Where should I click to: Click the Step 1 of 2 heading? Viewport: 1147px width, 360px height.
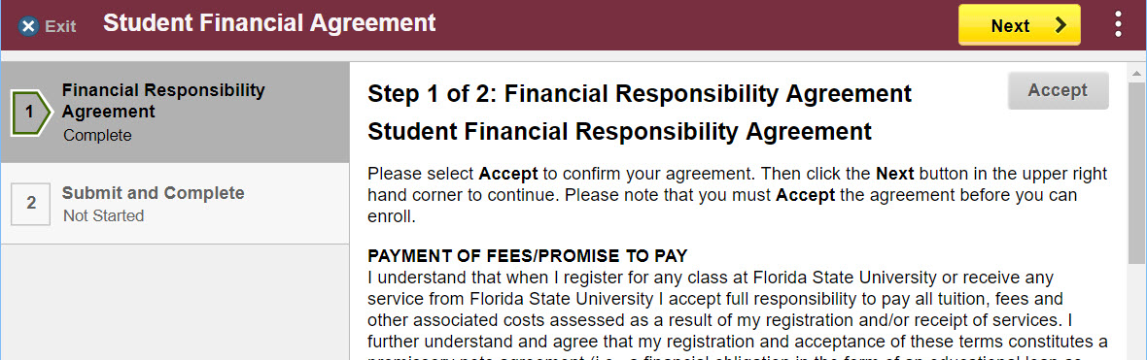640,93
